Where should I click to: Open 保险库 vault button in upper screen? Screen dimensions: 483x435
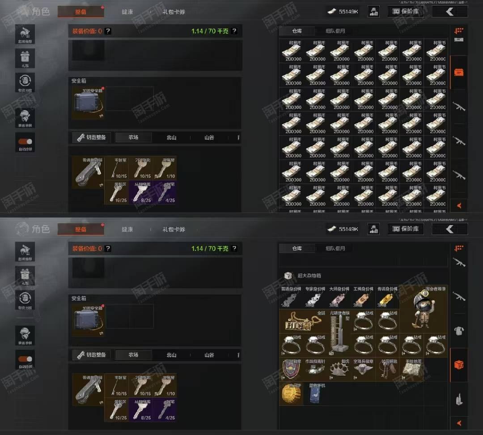[x=405, y=12]
